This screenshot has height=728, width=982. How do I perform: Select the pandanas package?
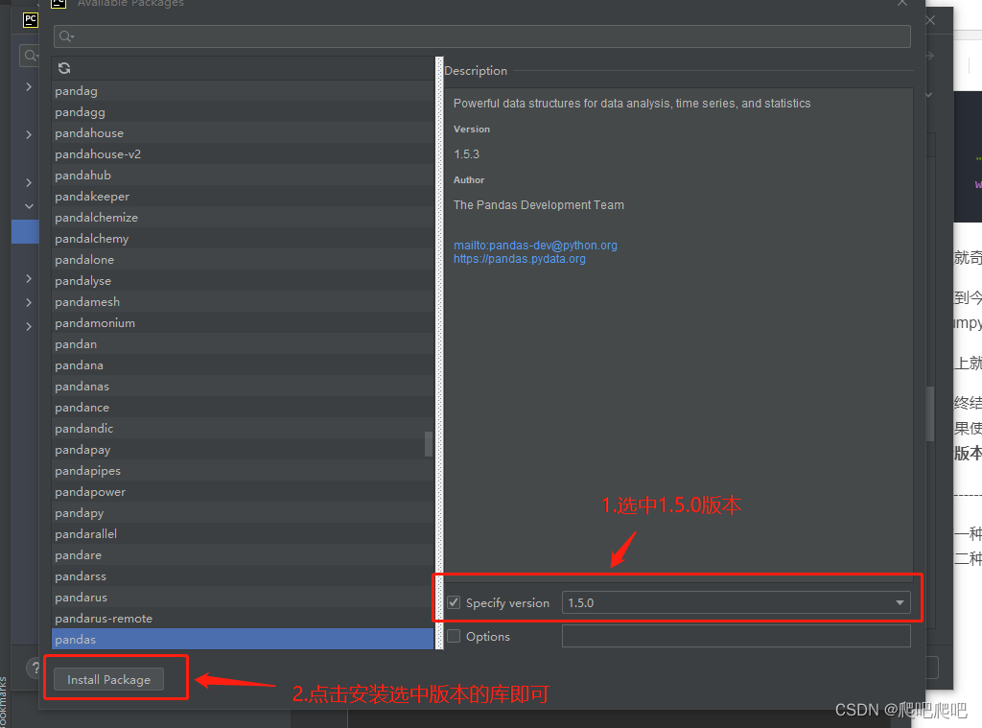[243, 386]
